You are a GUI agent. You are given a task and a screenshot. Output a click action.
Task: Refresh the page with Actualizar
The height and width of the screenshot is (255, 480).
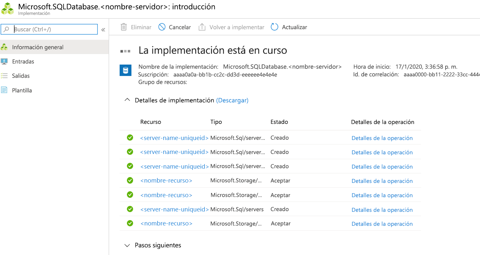(289, 27)
